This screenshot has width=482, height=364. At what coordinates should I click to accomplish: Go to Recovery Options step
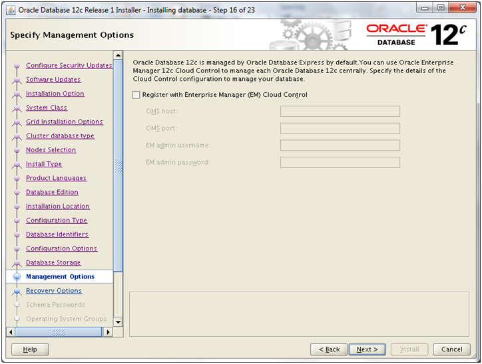[x=54, y=291]
